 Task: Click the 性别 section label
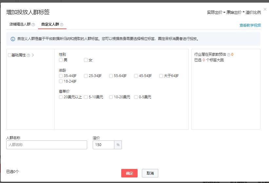point(63,54)
